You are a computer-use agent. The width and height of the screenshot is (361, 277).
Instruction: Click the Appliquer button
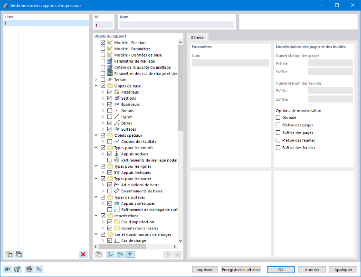pos(343,269)
